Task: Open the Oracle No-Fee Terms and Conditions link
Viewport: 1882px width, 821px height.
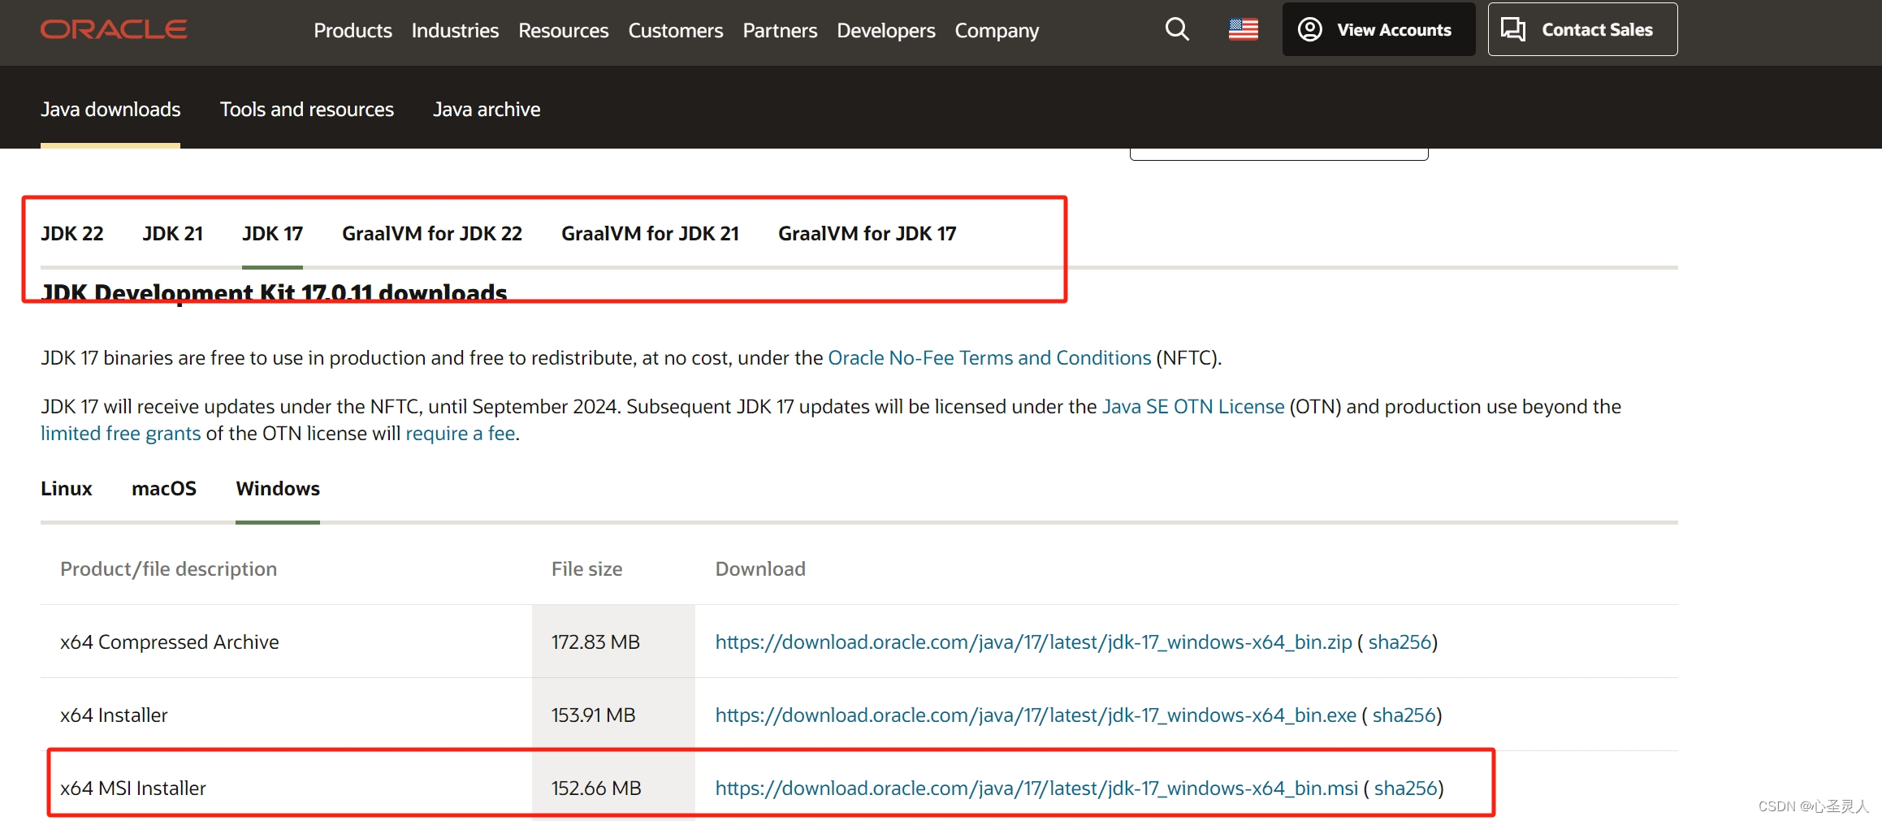Action: click(989, 357)
